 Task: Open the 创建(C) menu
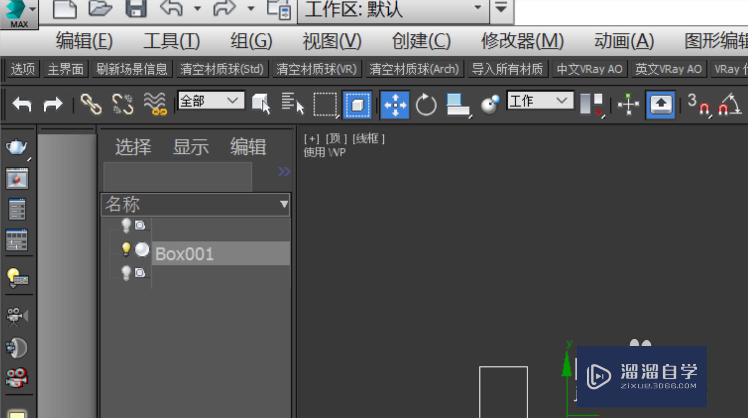tap(421, 41)
